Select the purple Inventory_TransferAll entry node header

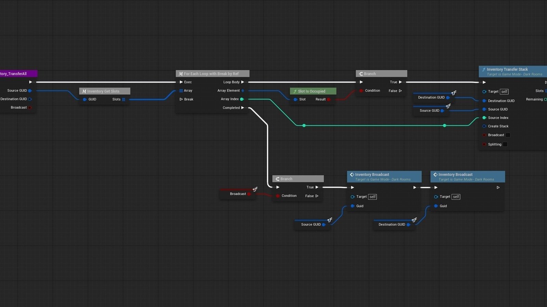click(x=18, y=74)
